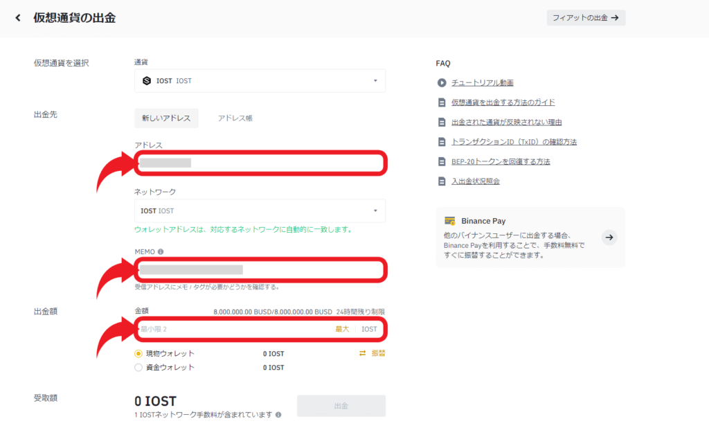Click the 振替 transfer link

pos(379,353)
